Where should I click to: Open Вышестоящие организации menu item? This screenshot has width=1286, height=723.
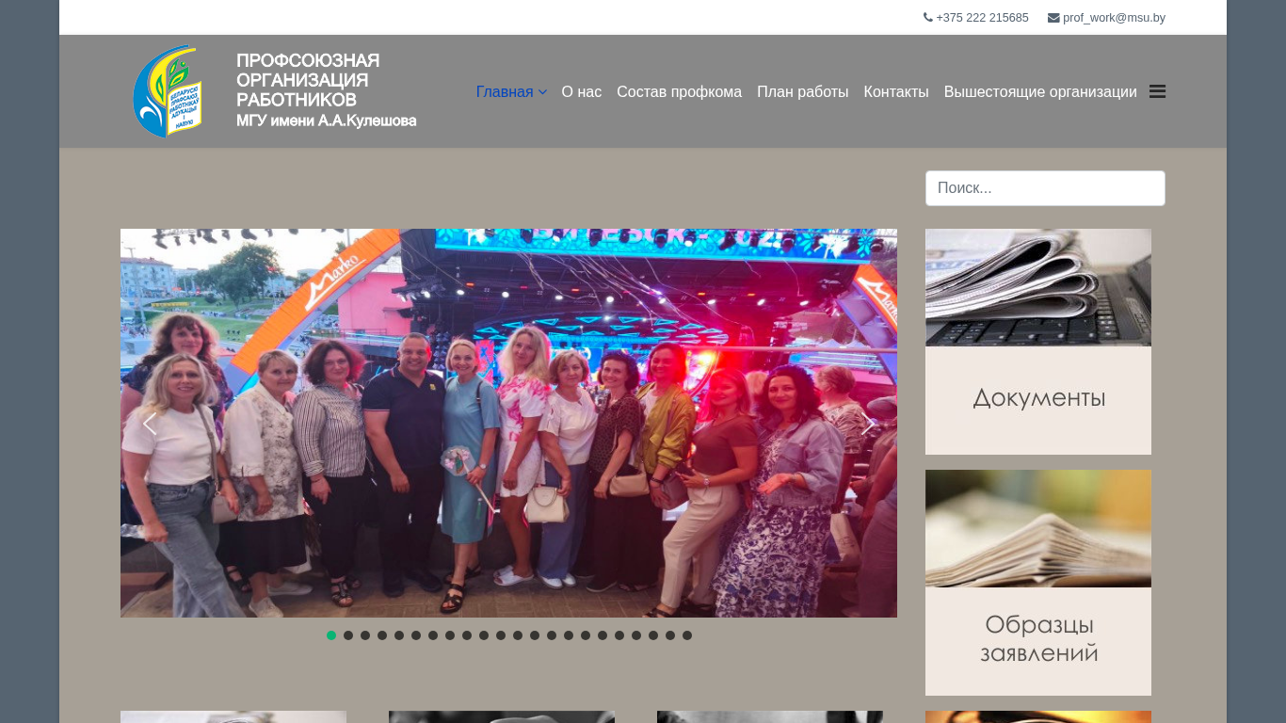click(1040, 91)
